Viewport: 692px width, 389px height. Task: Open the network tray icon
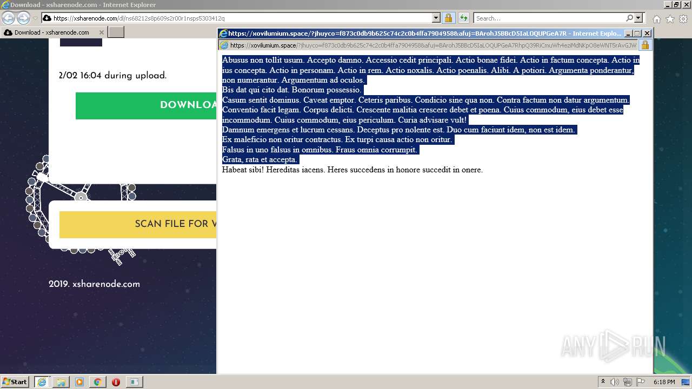pos(628,382)
